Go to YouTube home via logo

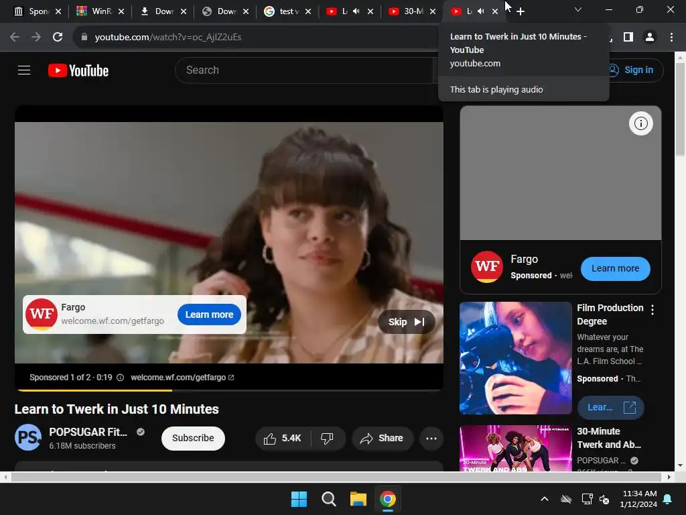(x=78, y=70)
